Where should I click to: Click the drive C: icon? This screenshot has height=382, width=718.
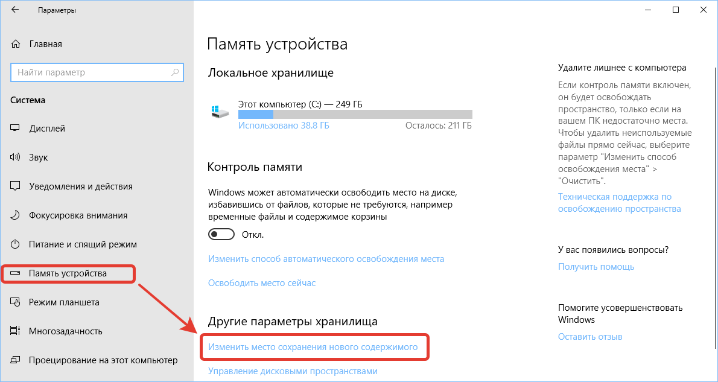click(x=219, y=111)
